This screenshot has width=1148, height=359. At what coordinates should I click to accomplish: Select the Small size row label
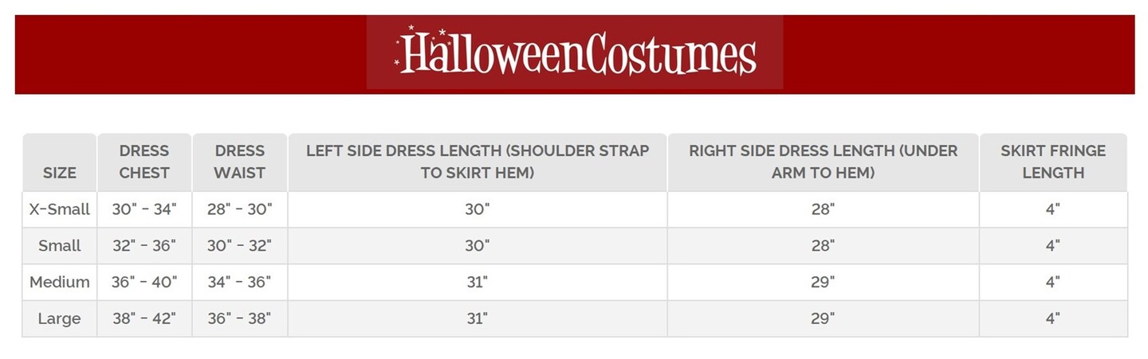[60, 246]
